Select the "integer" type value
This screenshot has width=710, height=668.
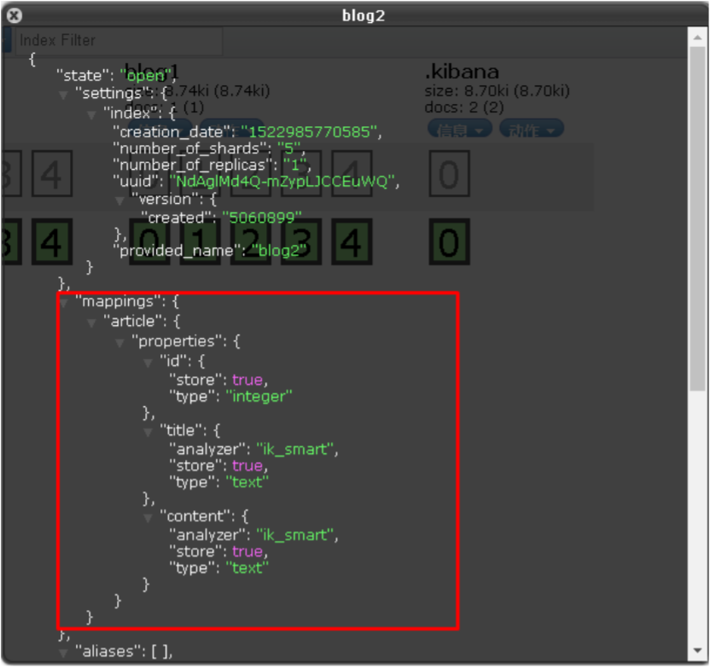tap(259, 397)
